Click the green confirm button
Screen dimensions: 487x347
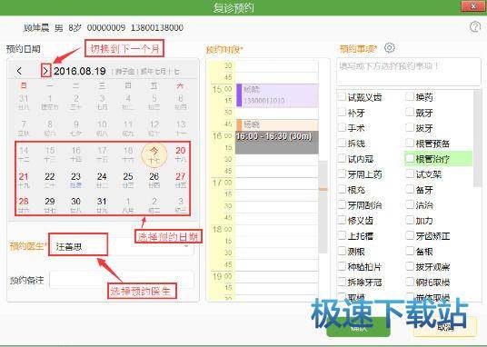click(x=358, y=328)
